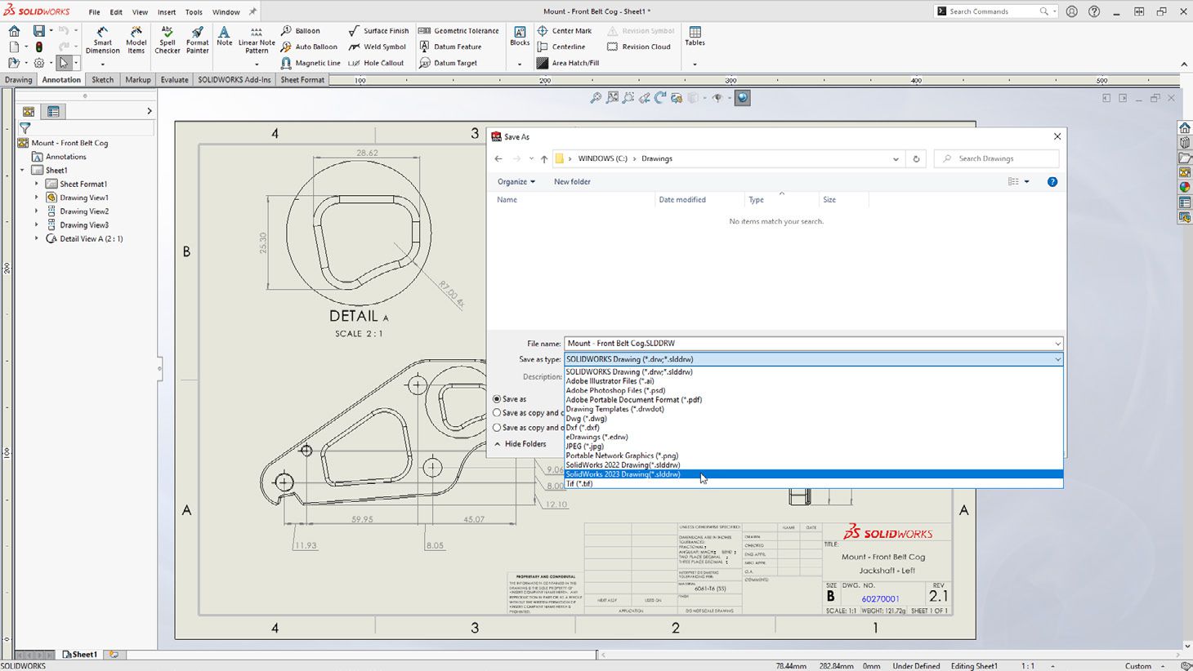This screenshot has height=671, width=1193.
Task: Click the New folder button
Action: click(572, 181)
